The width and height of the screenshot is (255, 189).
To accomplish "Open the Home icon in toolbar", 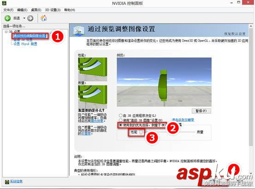I will tap(44, 18).
